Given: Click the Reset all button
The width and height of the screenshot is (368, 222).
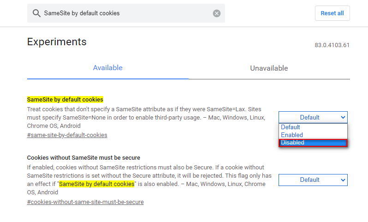Looking at the screenshot, I should pos(332,13).
